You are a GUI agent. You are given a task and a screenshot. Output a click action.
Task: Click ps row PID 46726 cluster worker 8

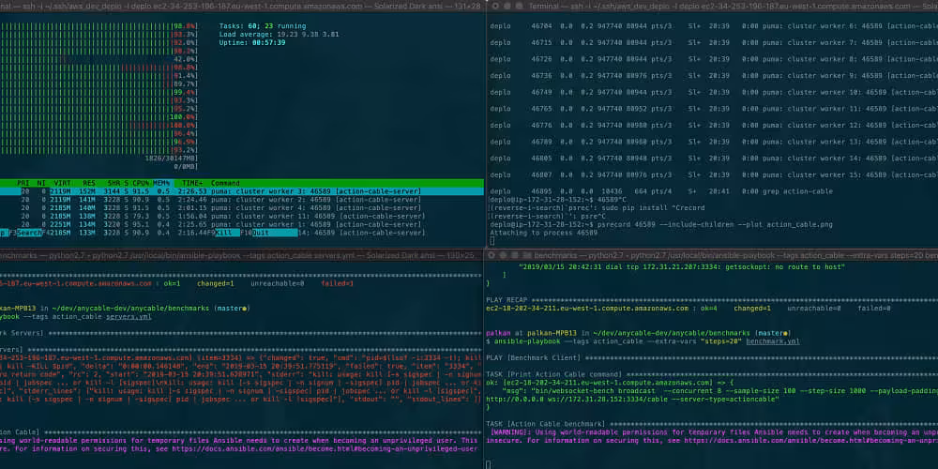point(714,59)
